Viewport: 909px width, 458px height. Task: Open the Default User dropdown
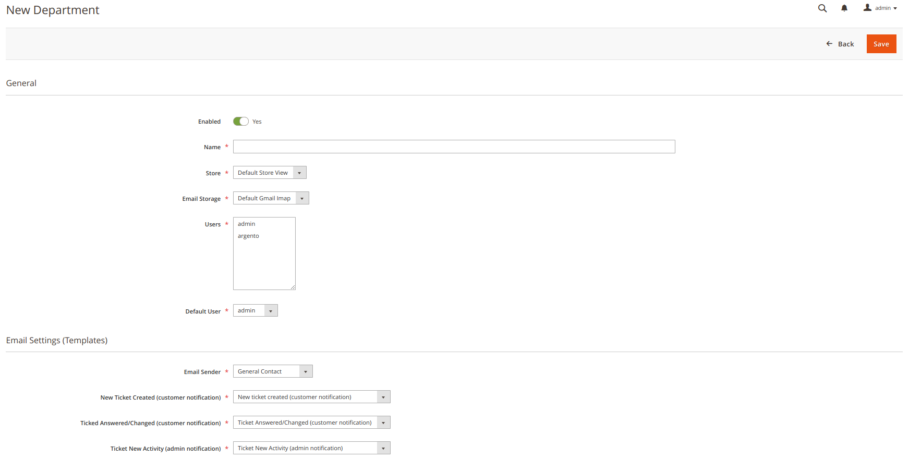click(x=256, y=310)
